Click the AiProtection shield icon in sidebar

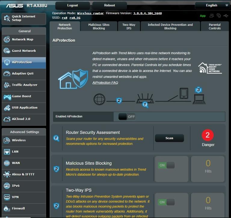[x=7, y=62]
